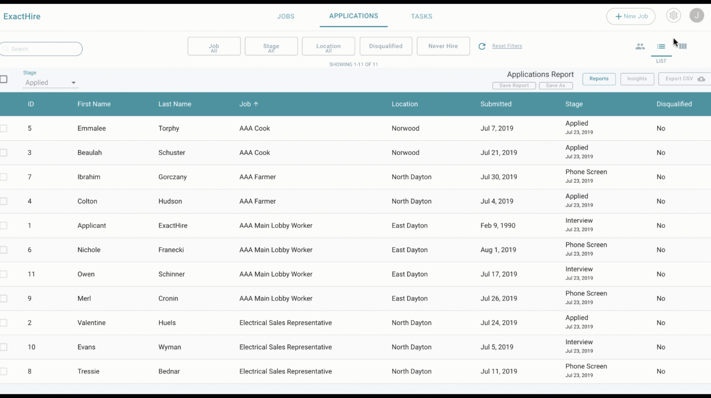Click the Save As button
Image resolution: width=711 pixels, height=398 pixels.
click(556, 86)
